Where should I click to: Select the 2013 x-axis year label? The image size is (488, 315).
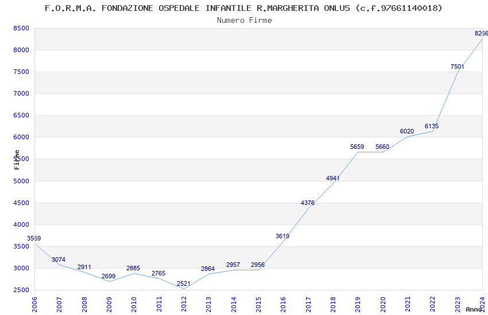pyautogui.click(x=208, y=304)
